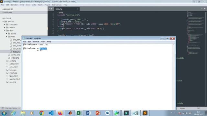Viewport: 207px width, 116px height.
Task: Open Sublime Preferences menu
Action: click(57, 5)
